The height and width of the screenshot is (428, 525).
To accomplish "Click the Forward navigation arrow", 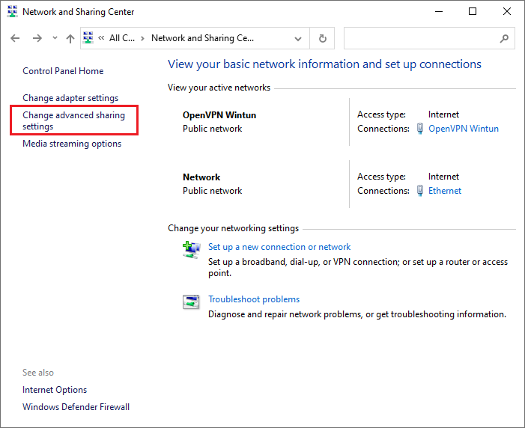I will click(37, 38).
